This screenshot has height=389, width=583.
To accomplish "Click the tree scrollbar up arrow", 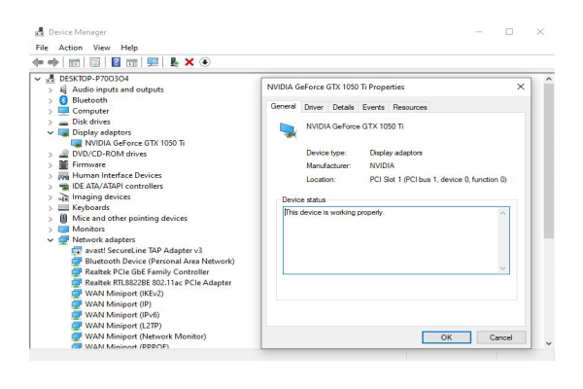I will click(548, 79).
